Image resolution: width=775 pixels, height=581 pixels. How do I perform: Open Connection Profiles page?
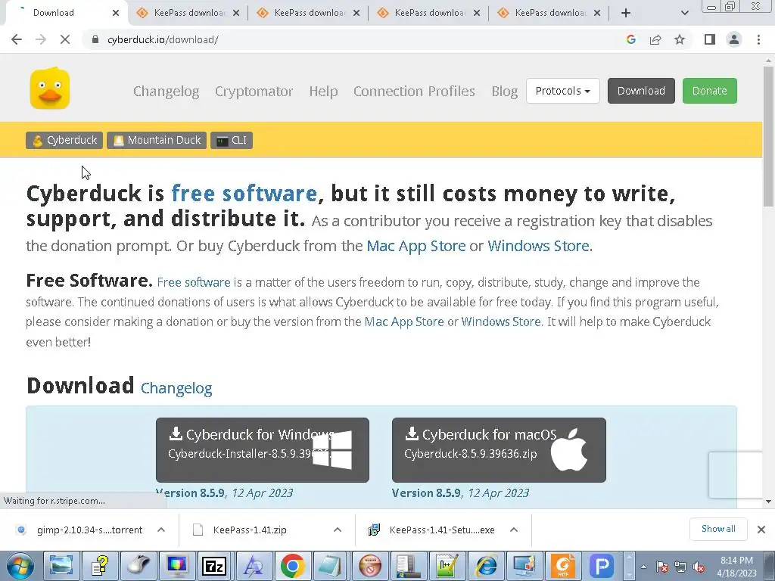pos(414,91)
